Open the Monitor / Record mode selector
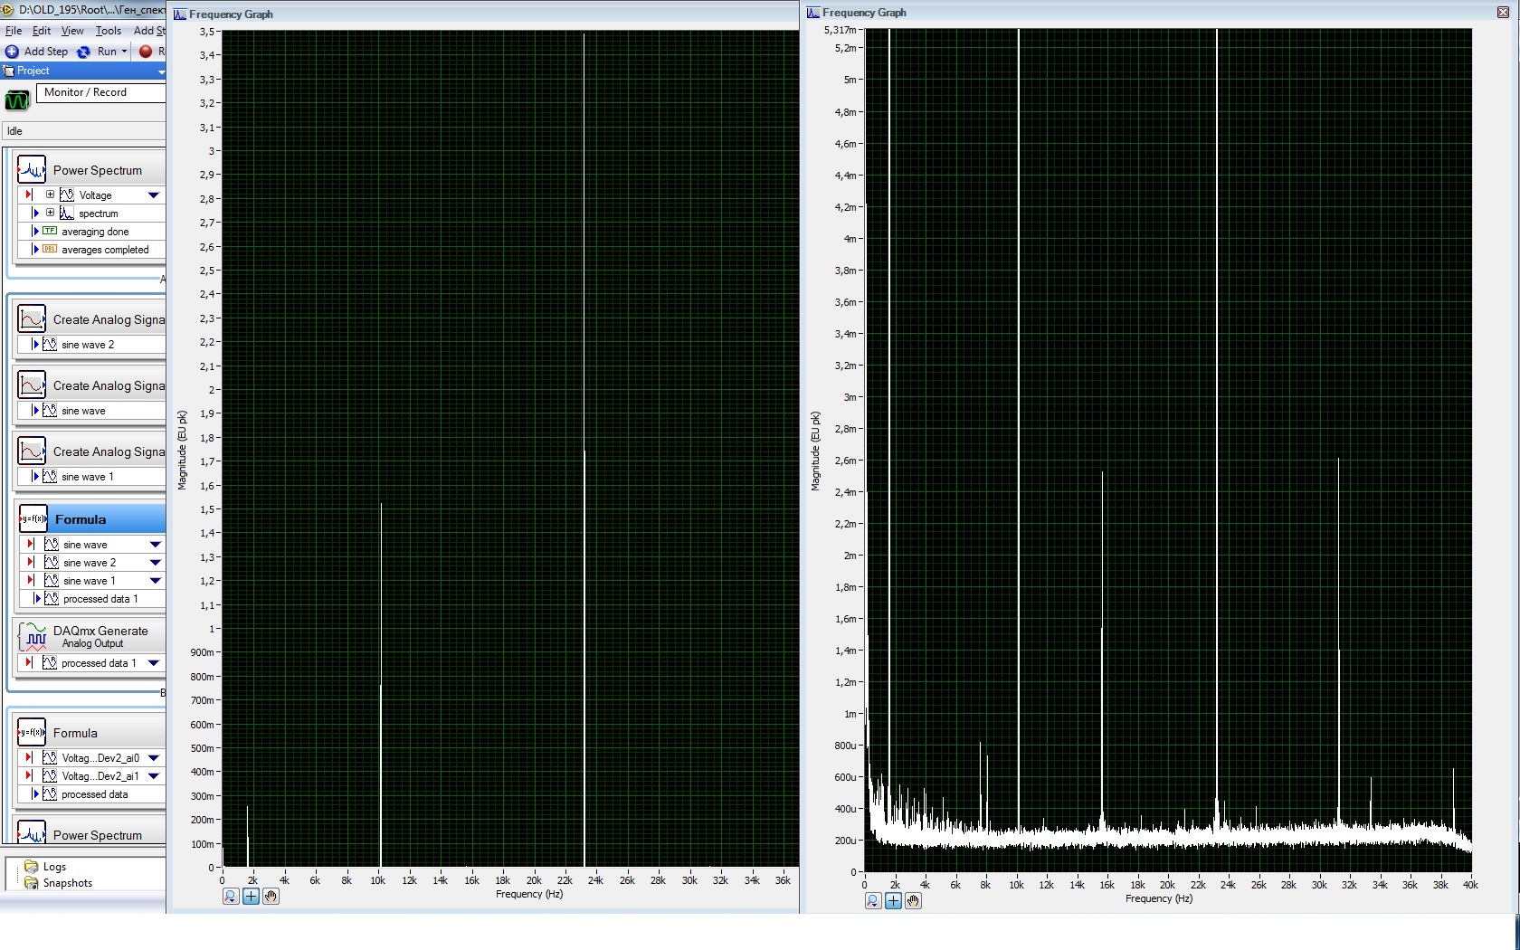The height and width of the screenshot is (950, 1520). point(101,92)
